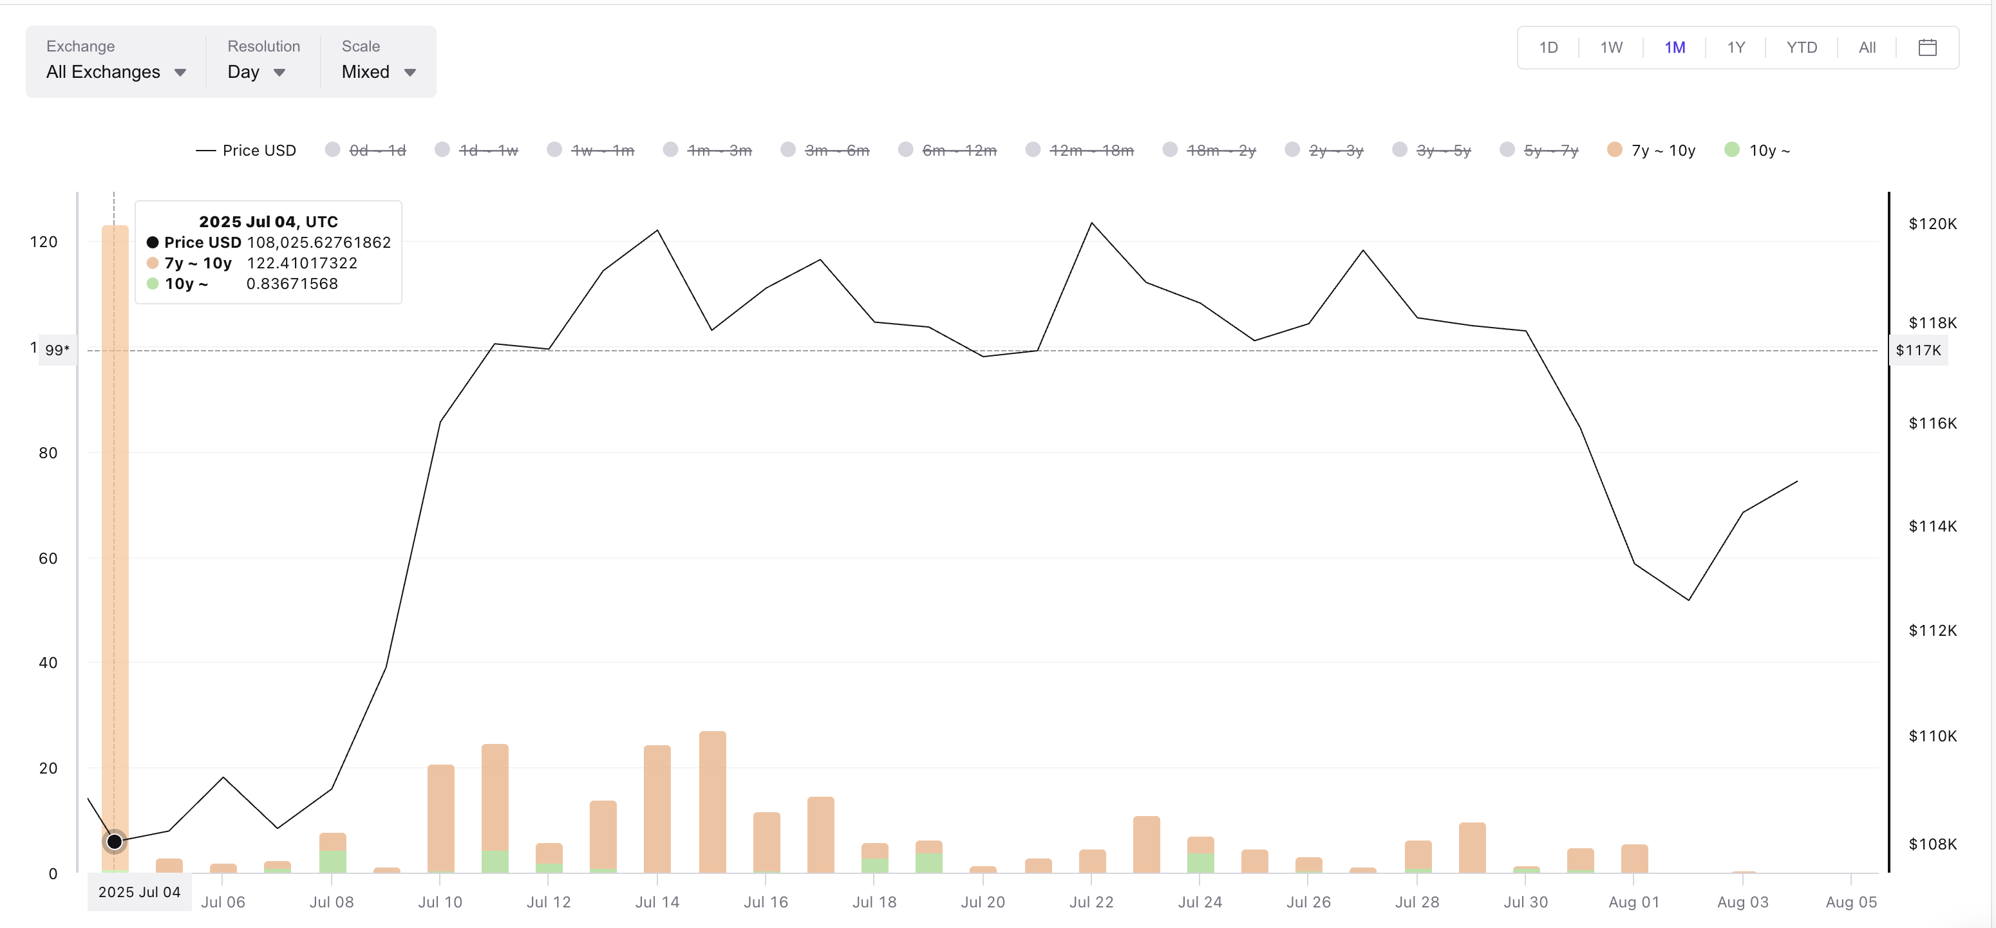The height and width of the screenshot is (928, 1996).
Task: Toggle Price USD line in legend
Action: 258,151
